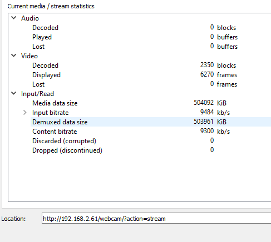This screenshot has width=271, height=242.
Task: Expand the Input bitrate row
Action: click(x=25, y=113)
